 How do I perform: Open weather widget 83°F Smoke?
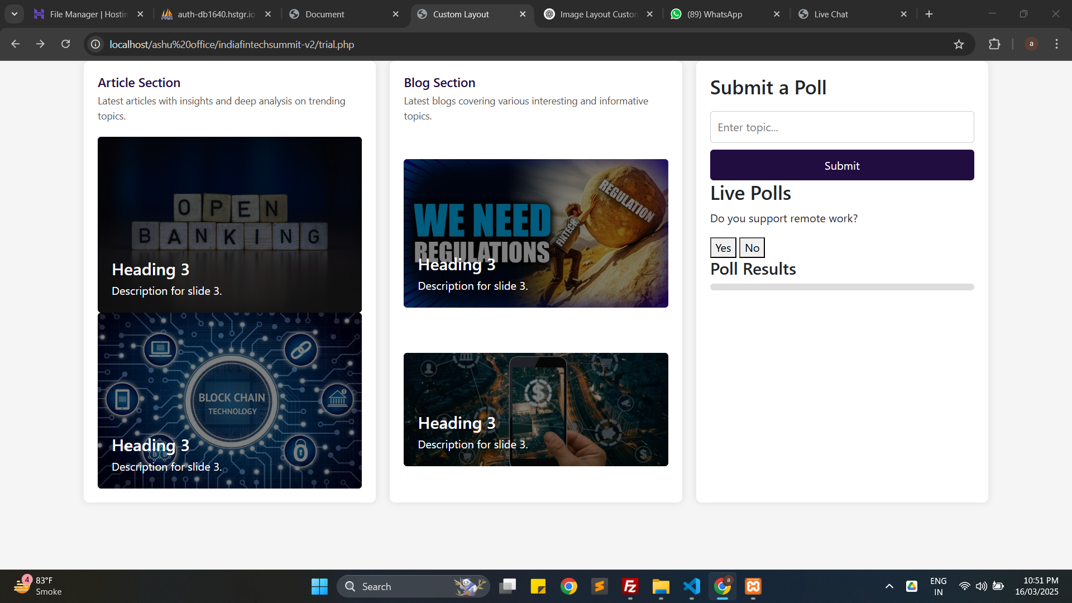38,586
